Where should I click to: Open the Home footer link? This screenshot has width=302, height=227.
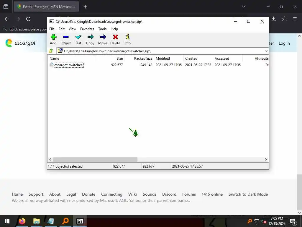tap(17, 194)
